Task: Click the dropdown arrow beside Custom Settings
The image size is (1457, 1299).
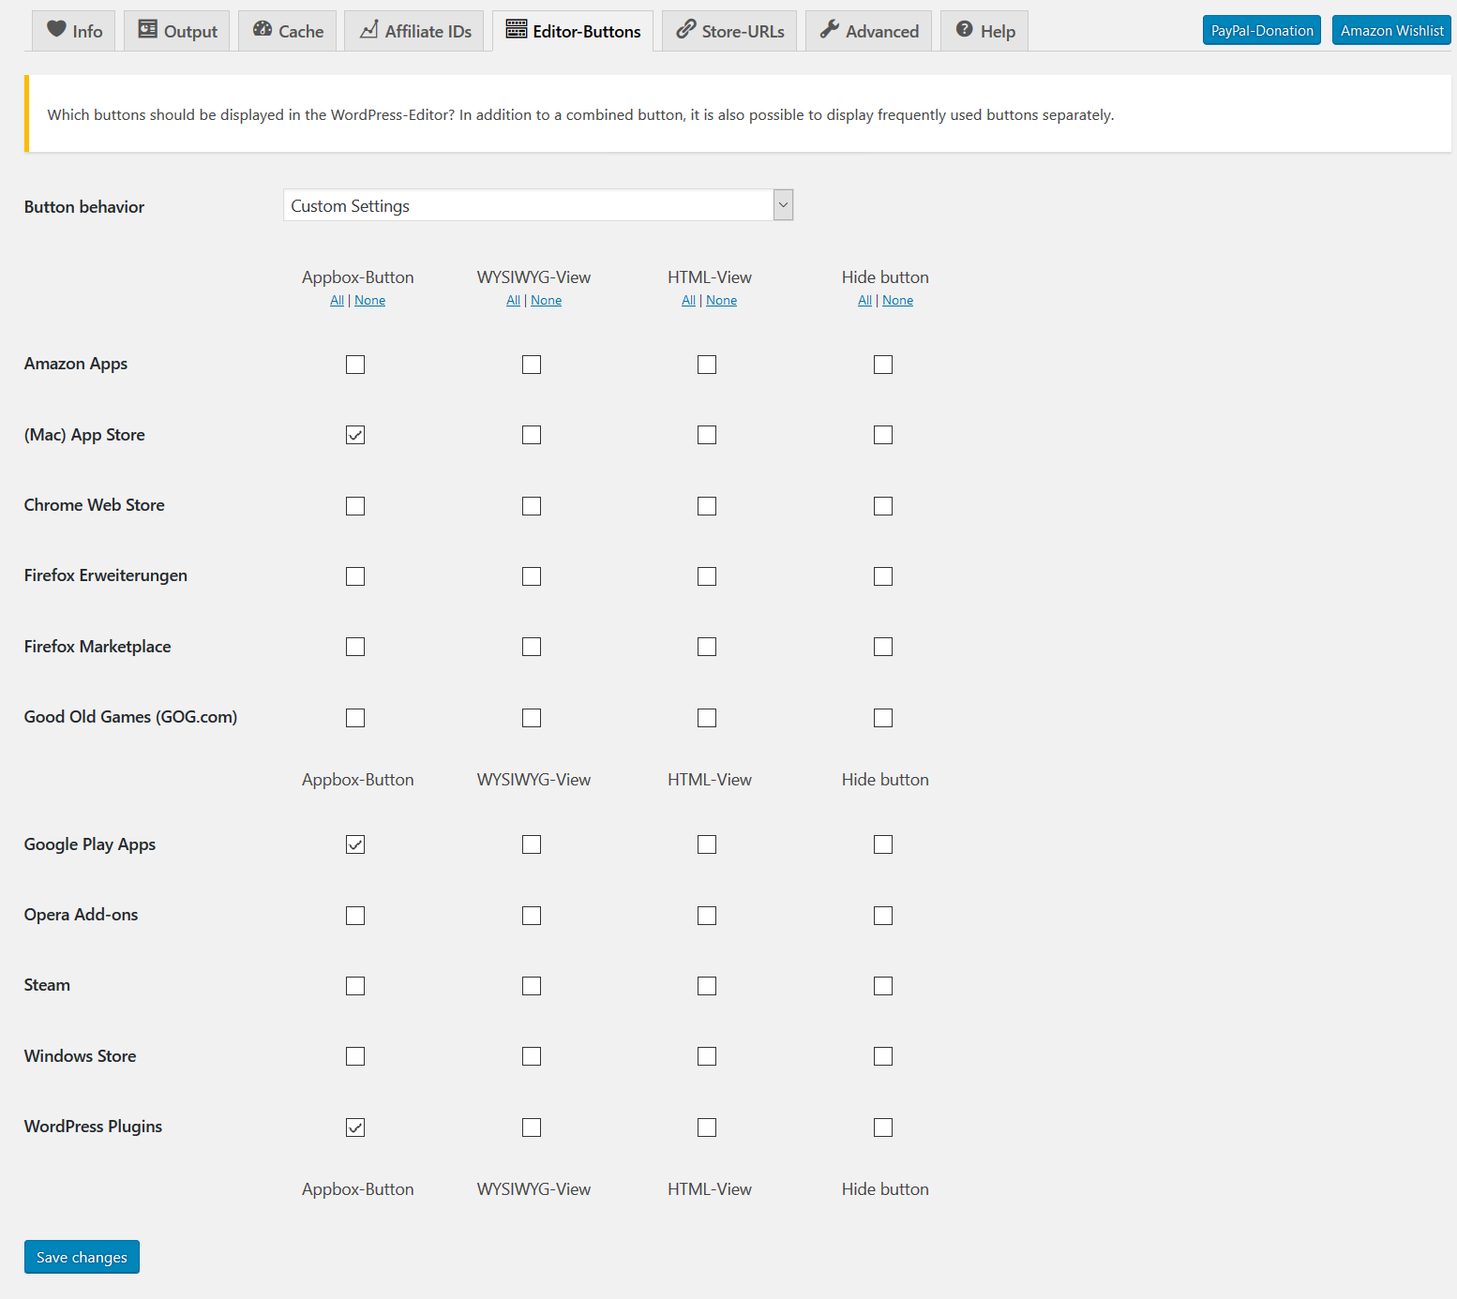Action: [x=783, y=205]
